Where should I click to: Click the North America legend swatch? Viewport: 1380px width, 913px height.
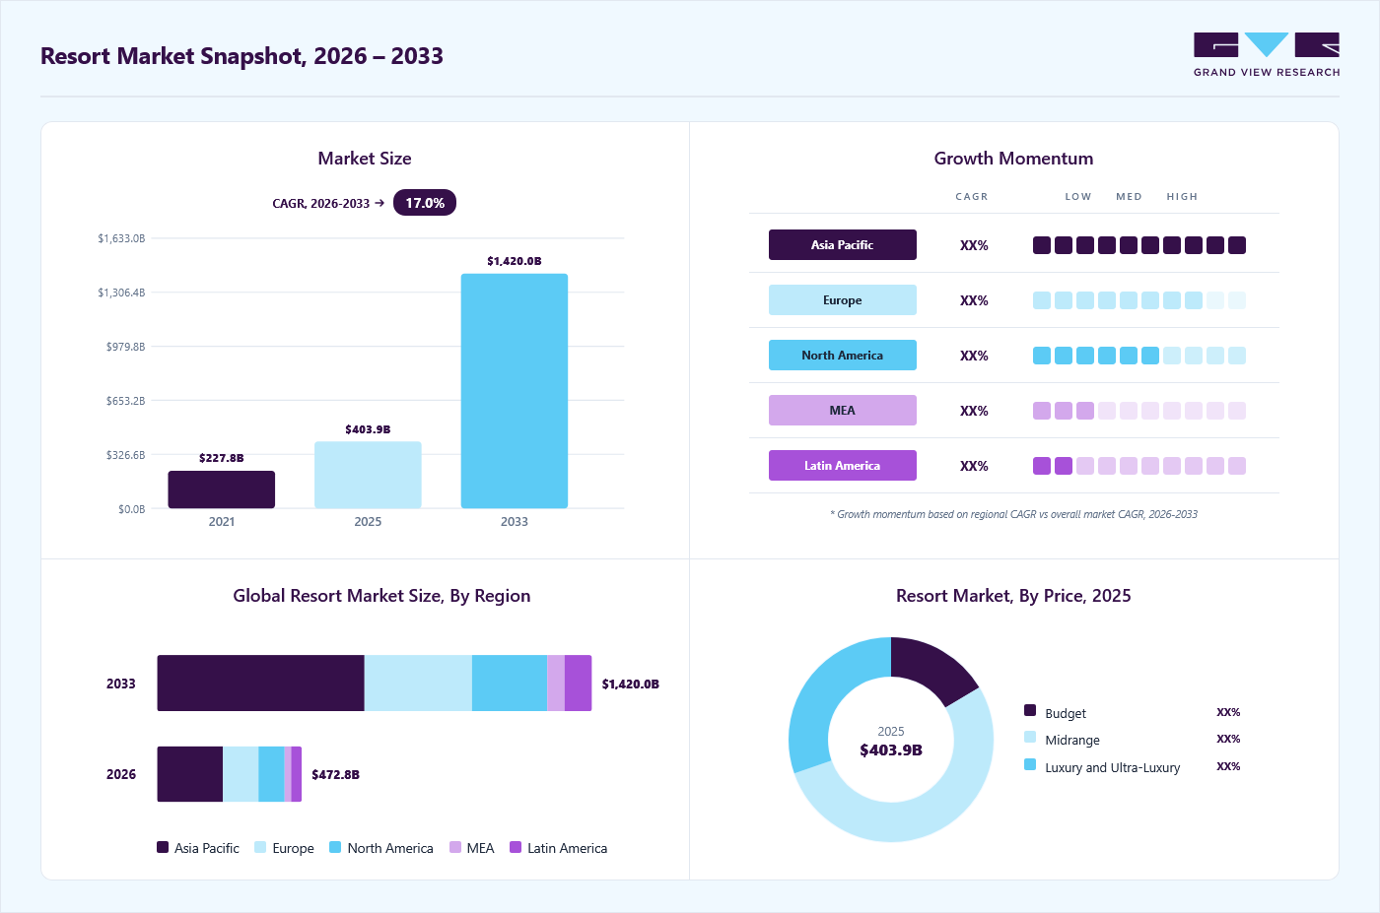[335, 847]
